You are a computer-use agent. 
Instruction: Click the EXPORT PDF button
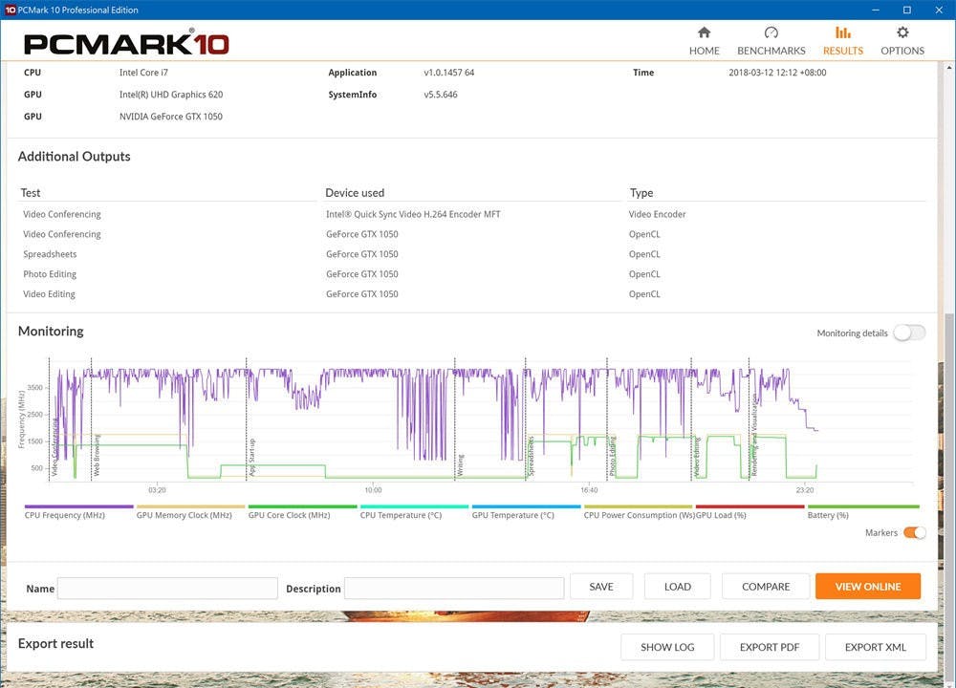click(x=770, y=647)
